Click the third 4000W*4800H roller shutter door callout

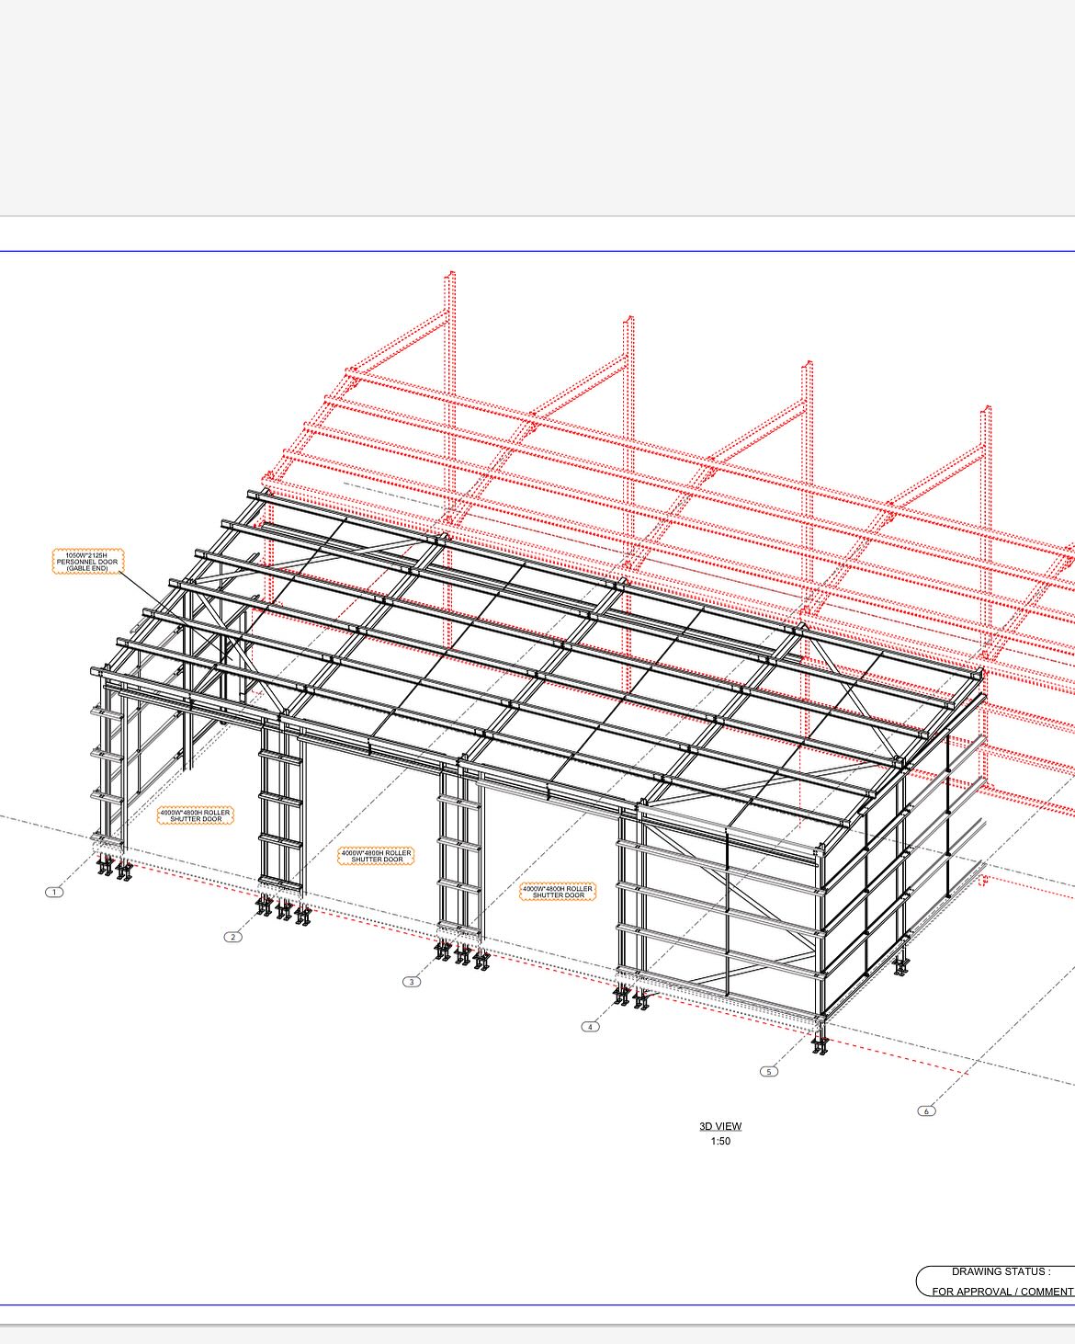(x=556, y=890)
